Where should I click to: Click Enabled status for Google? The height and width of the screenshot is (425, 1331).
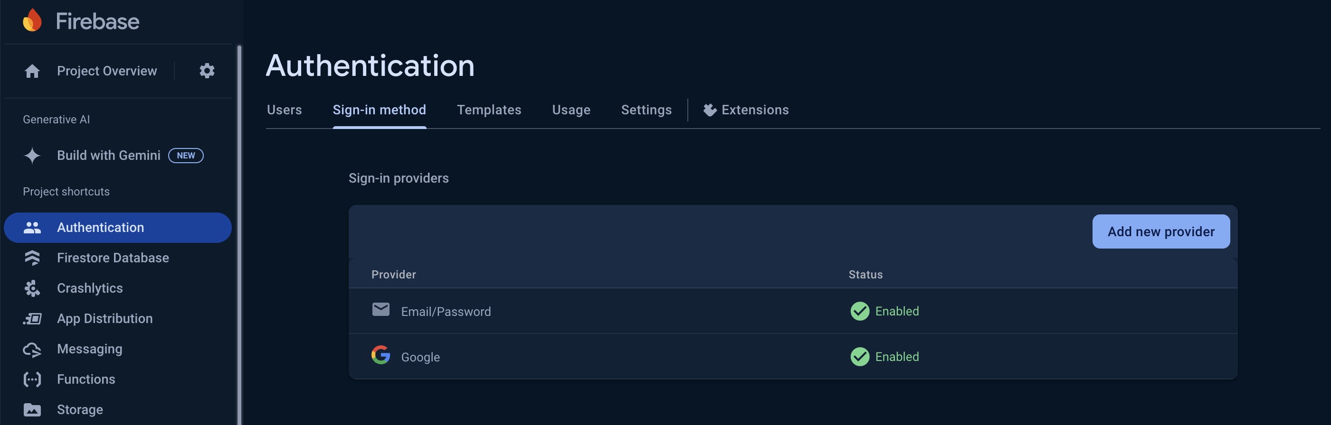pyautogui.click(x=896, y=356)
